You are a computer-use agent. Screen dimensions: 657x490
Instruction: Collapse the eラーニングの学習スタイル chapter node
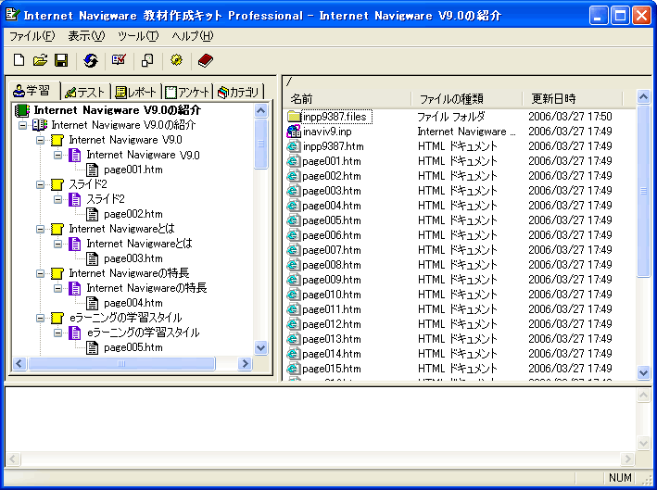[40, 319]
